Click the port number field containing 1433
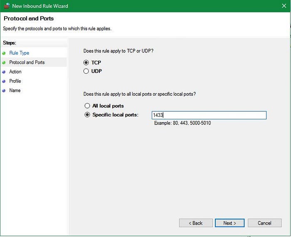 point(209,115)
